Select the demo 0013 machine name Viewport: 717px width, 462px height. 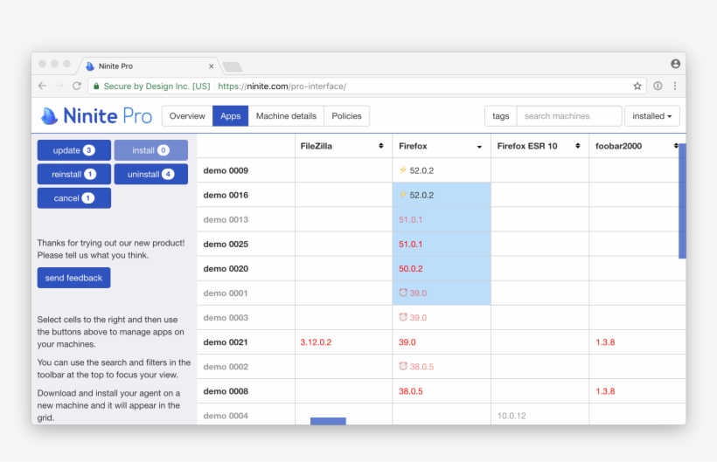[226, 219]
